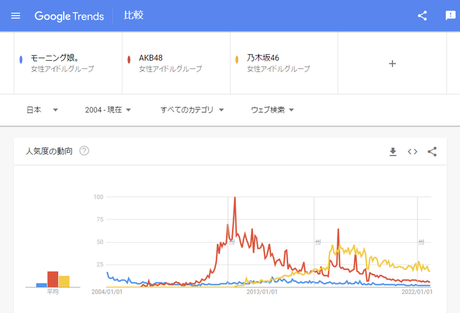Open the ウェブ検索 search type dropdown
The image size is (460, 313).
[272, 110]
